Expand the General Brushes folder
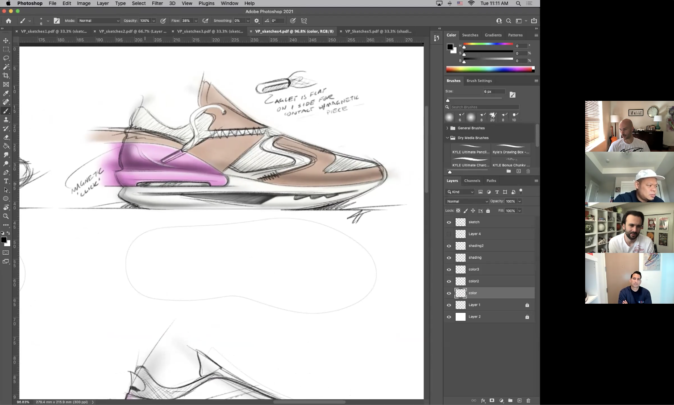Viewport: 674px width, 405px height. pyautogui.click(x=447, y=128)
